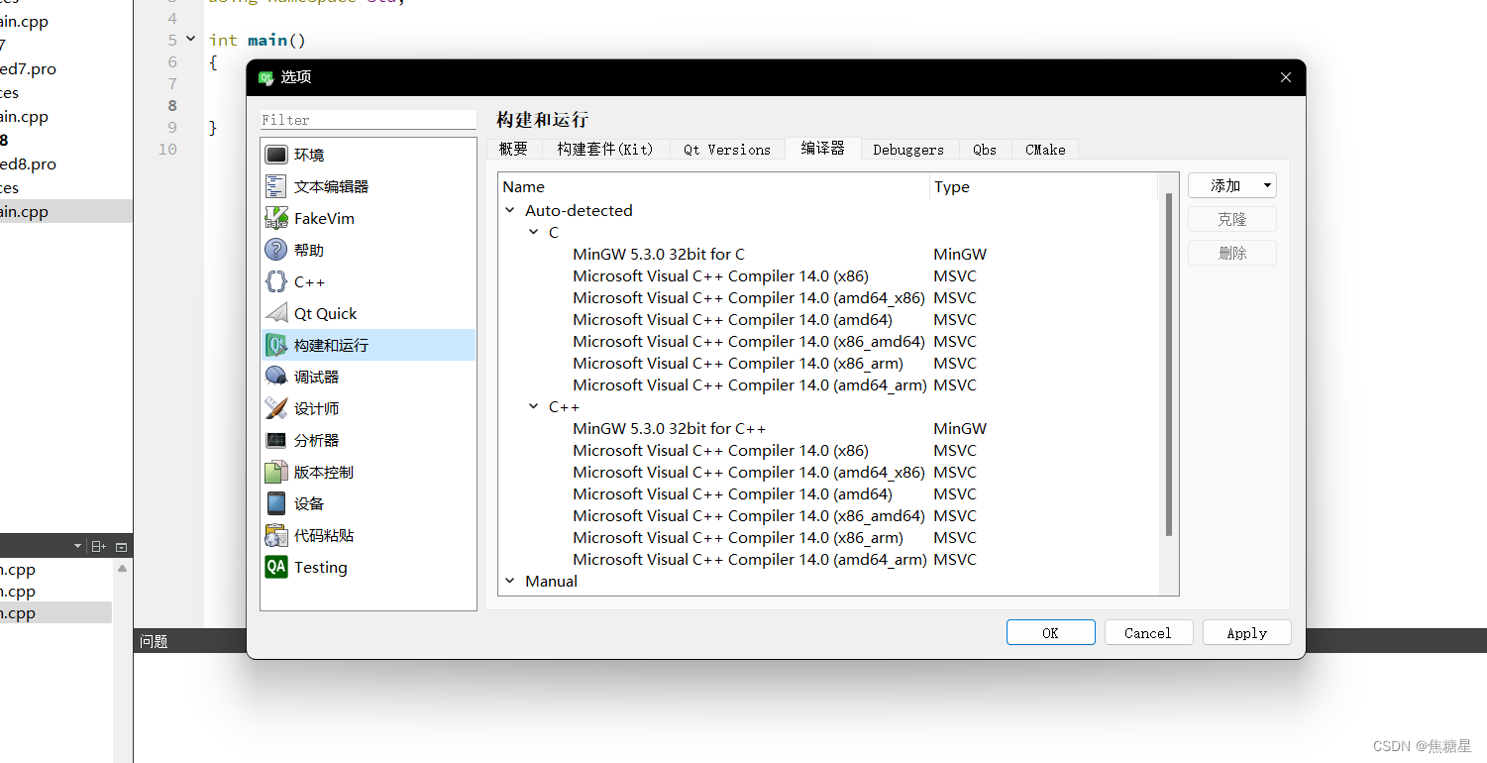The width and height of the screenshot is (1487, 763).
Task: Select the Testing settings icon
Action: coord(319,566)
